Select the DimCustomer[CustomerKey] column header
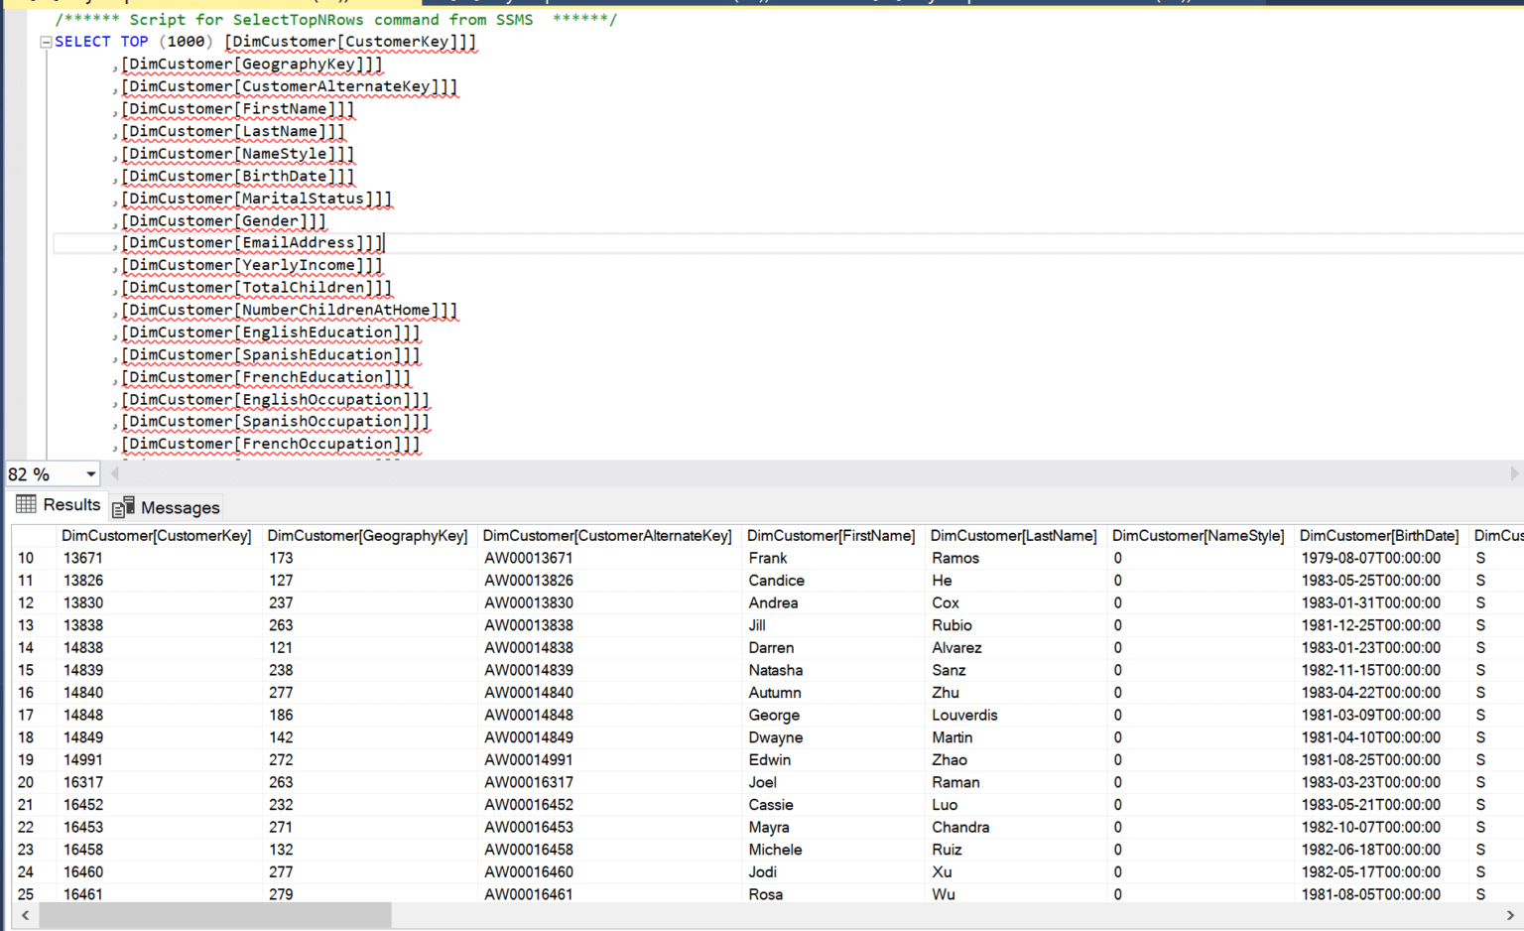This screenshot has width=1524, height=931. (156, 535)
